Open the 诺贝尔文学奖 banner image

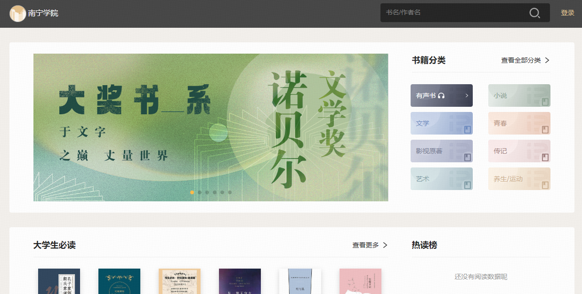(x=210, y=127)
